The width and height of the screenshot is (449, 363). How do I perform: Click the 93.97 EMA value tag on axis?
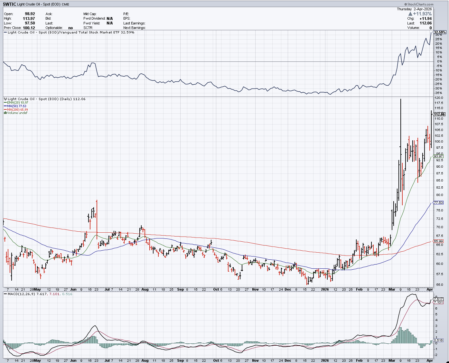438,156
